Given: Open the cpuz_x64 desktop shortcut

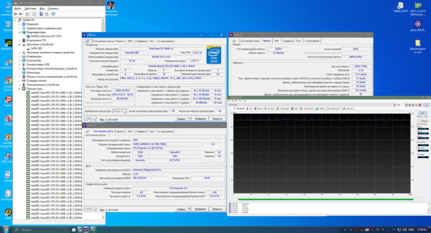Looking at the screenshot, I should click(418, 26).
